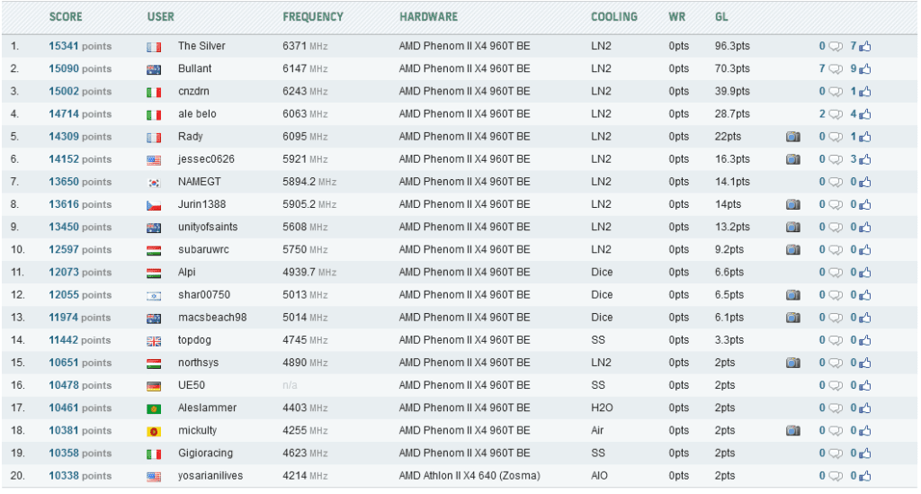
Task: Click the COOLING column header
Action: click(613, 16)
